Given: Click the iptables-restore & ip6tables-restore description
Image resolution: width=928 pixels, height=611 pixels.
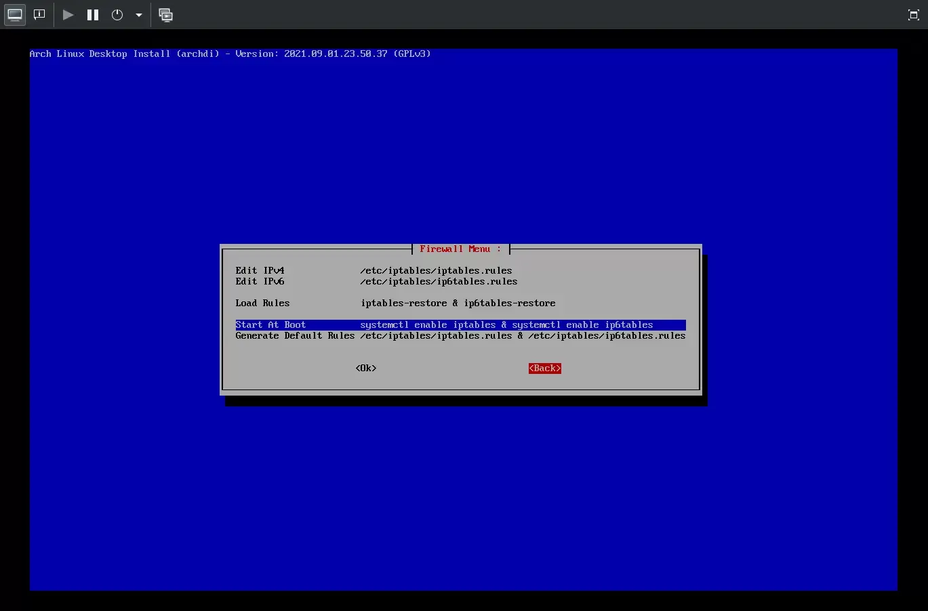Looking at the screenshot, I should (458, 303).
